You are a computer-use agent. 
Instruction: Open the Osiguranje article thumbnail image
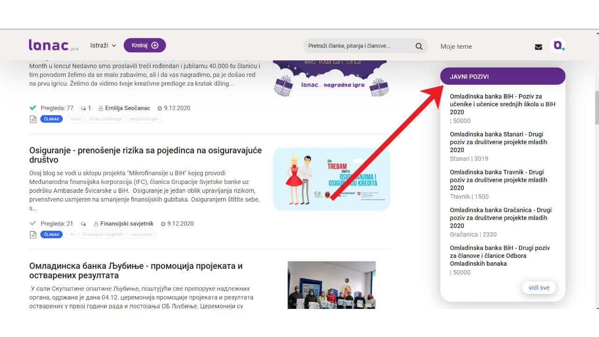pyautogui.click(x=331, y=179)
